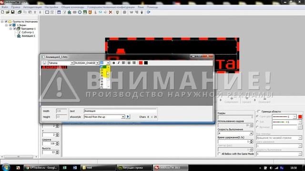Choose font size 72 from list
Image resolution: width=305 pixels, height=171 pixels.
[102, 87]
